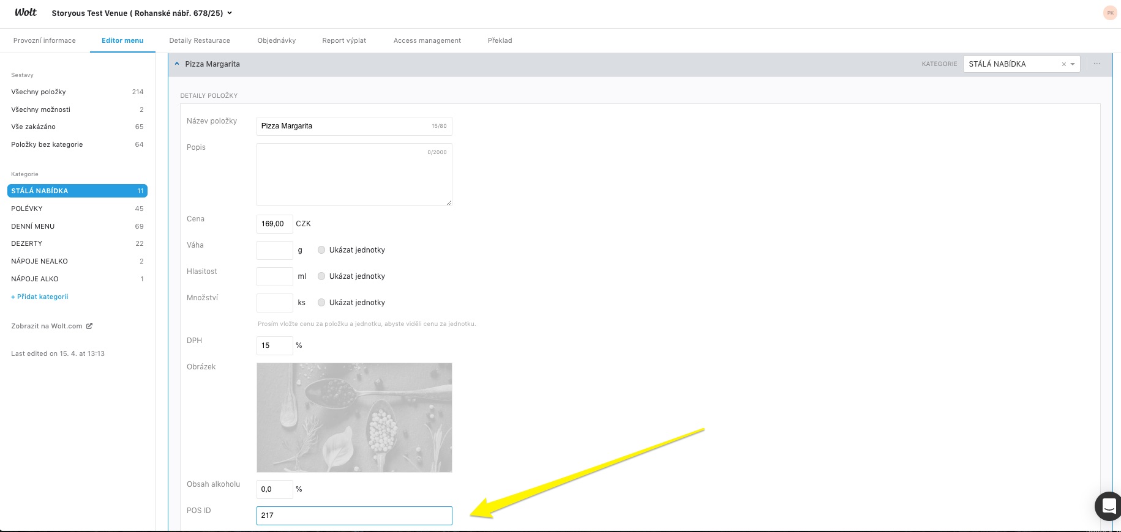
Task: Go to Detaily Restaurace tab
Action: pyautogui.click(x=200, y=40)
